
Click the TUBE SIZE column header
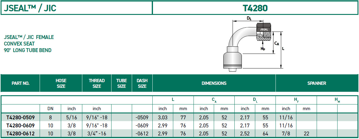pos(122,83)
